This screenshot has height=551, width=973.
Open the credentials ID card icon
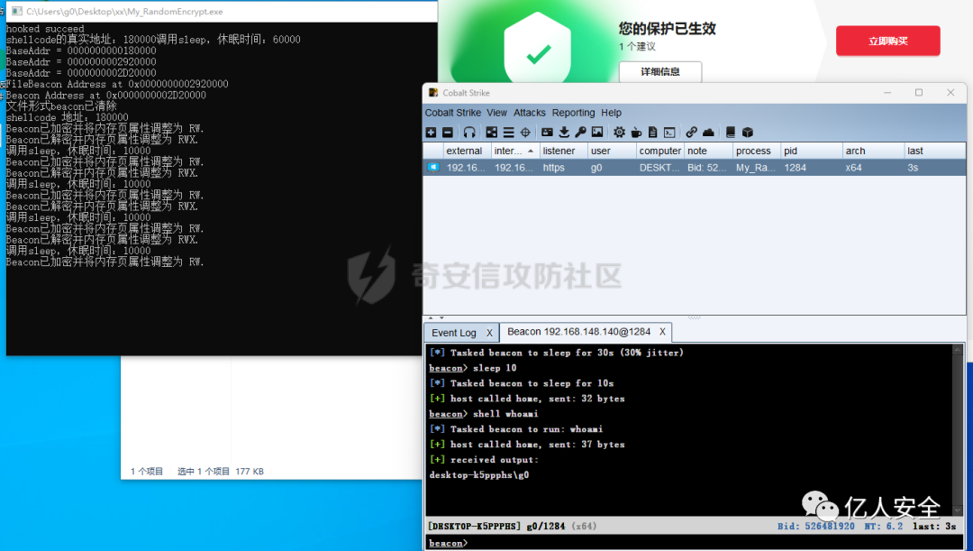[x=547, y=133]
